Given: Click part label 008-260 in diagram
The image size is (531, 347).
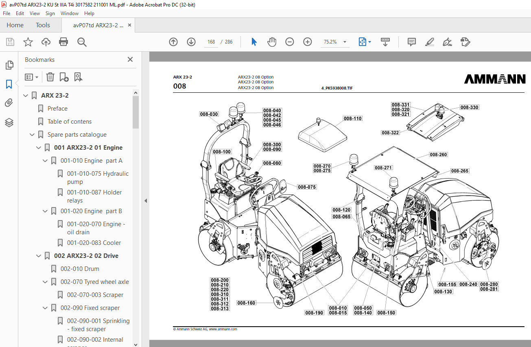Looking at the screenshot, I should click(x=439, y=155).
